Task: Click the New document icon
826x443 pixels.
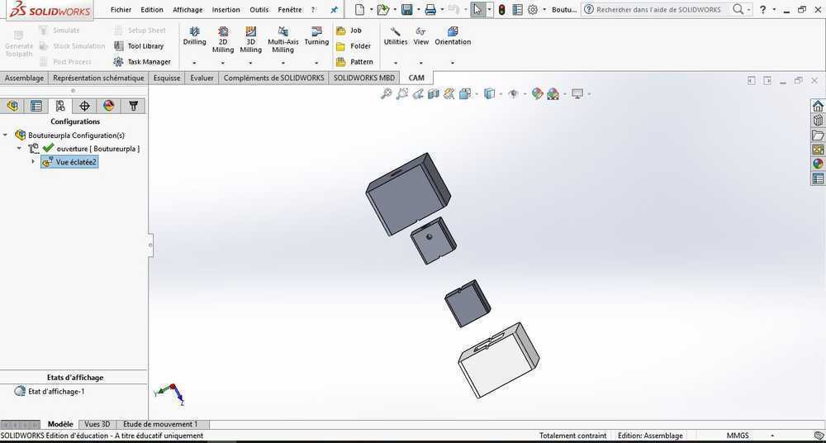Action: point(359,9)
